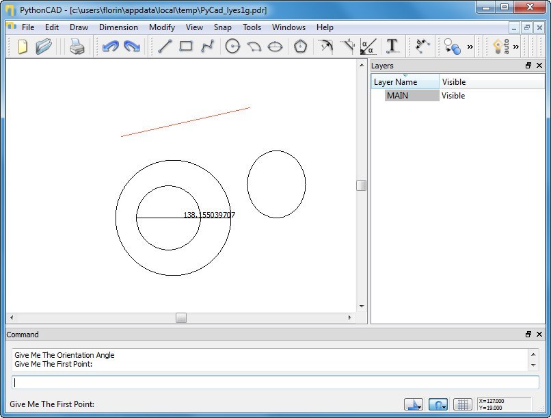Viewport: 551px width, 418px height.
Task: Open the View menu
Action: (194, 27)
